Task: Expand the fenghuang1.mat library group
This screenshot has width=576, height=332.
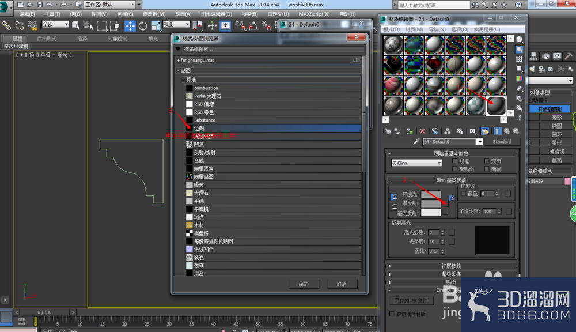Action: [x=178, y=60]
